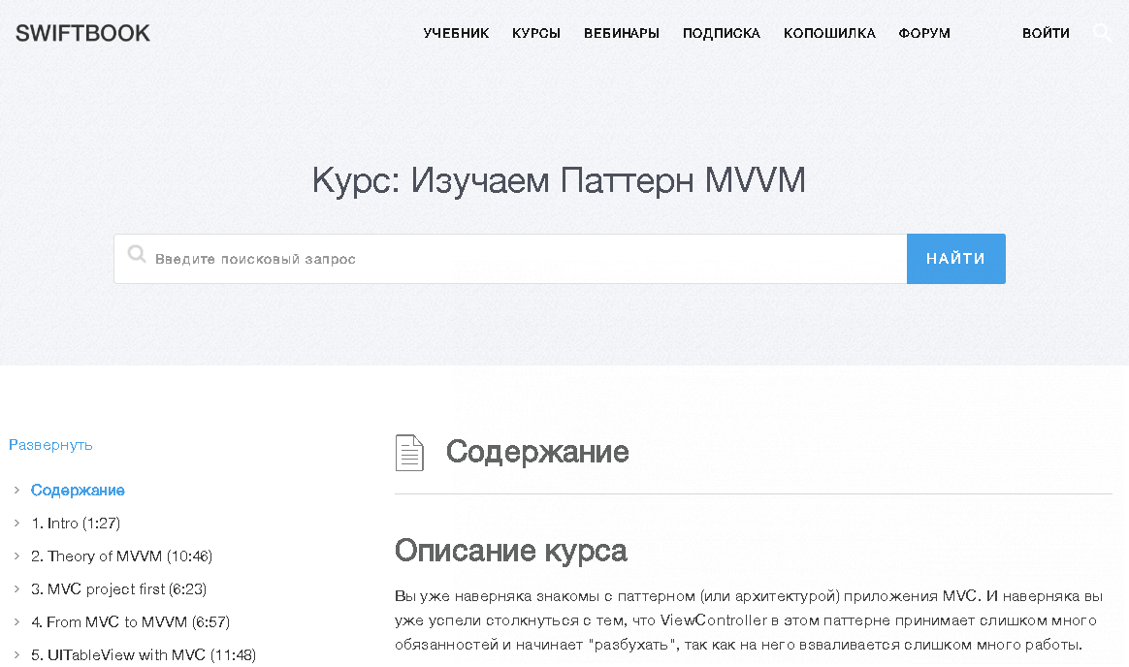Select Подписка in the header menu
Viewport: 1129px width, 667px height.
722,33
